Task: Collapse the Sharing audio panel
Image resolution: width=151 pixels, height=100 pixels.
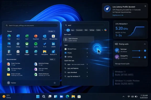Action: click(x=145, y=44)
